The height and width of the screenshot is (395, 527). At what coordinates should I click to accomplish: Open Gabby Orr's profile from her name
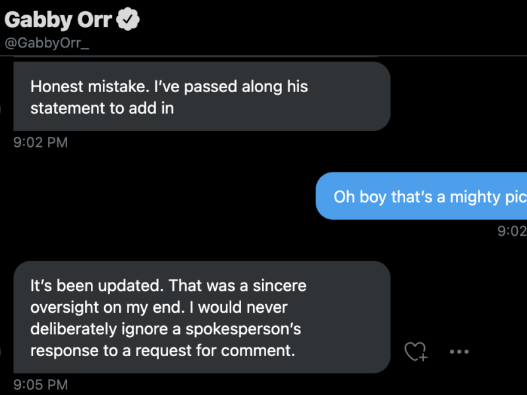(59, 21)
